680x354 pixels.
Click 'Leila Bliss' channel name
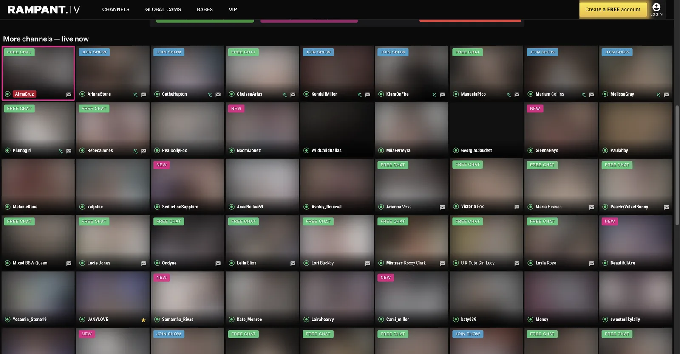click(246, 263)
